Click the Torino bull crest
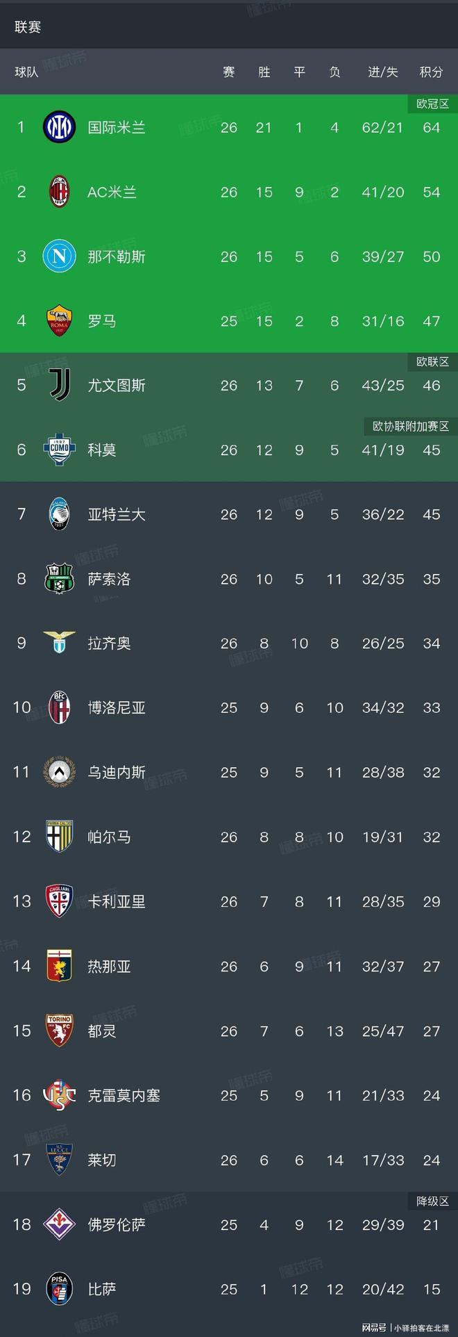 (x=59, y=1031)
